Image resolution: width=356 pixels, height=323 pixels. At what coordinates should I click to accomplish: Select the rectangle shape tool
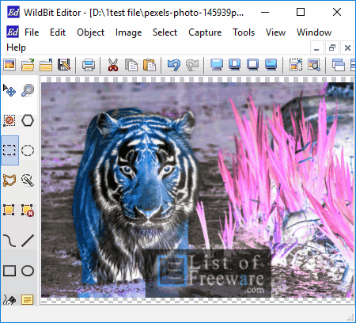(x=9, y=271)
